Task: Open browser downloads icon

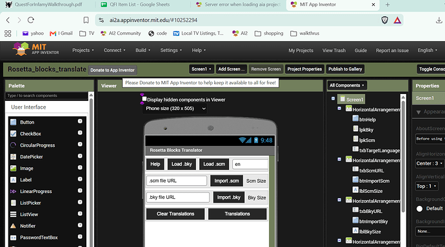Action: click(x=439, y=20)
